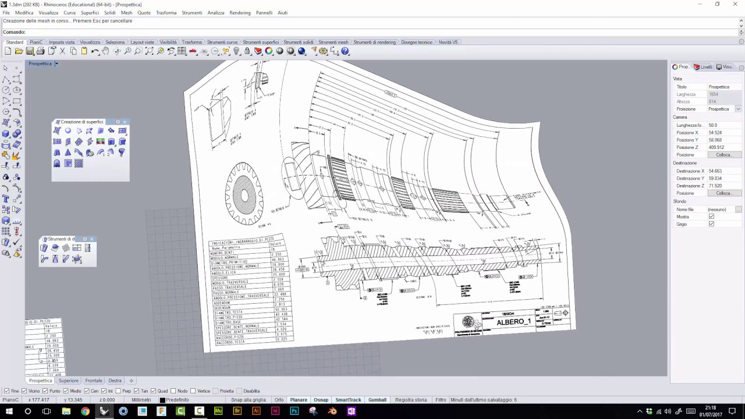Open Options with the gear icon

(323, 51)
